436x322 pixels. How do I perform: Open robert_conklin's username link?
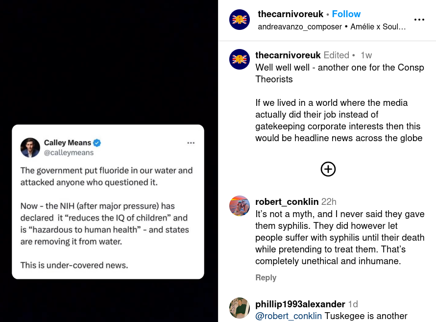287,201
